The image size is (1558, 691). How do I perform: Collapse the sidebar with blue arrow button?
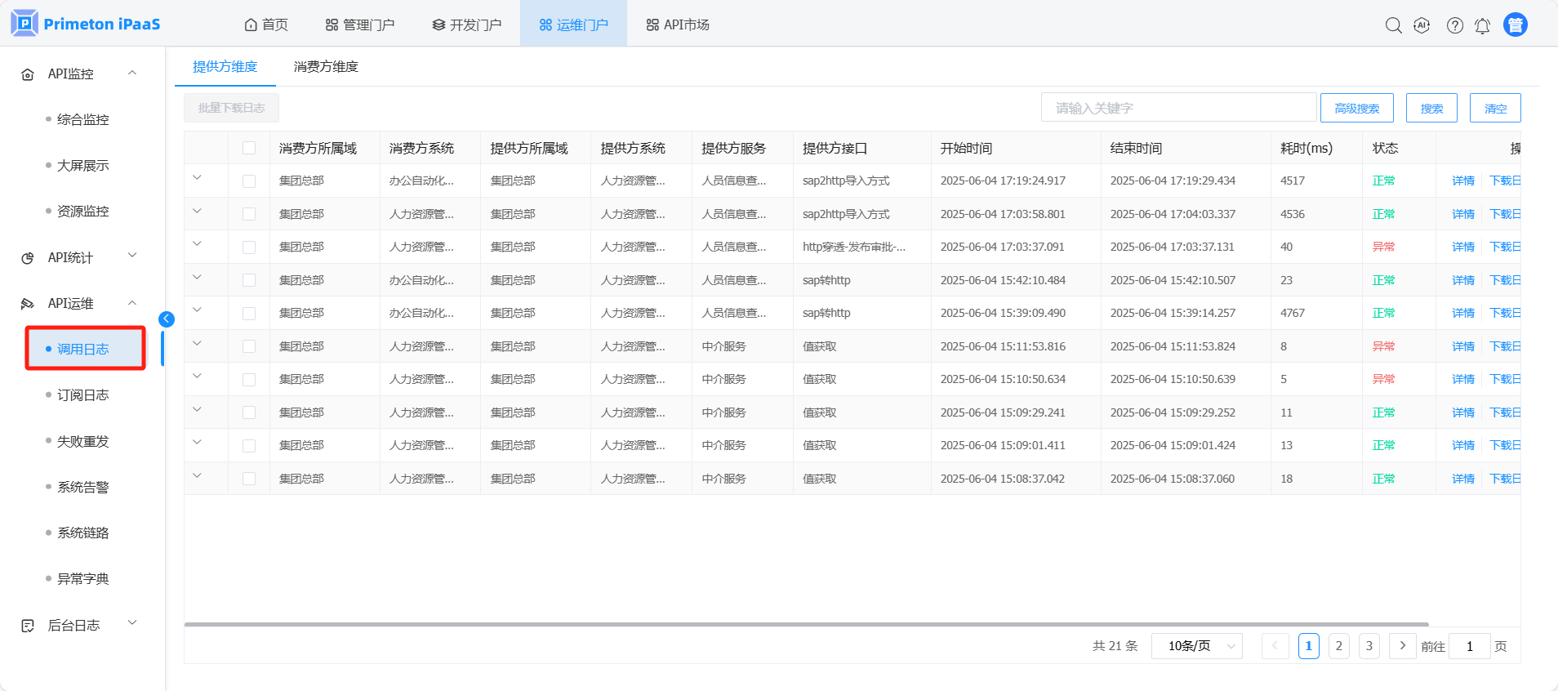[167, 319]
